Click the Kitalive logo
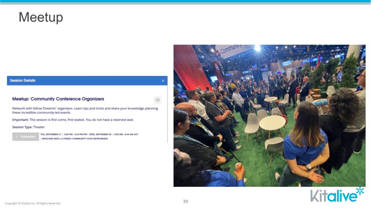This screenshot has height=208, width=371. (337, 195)
